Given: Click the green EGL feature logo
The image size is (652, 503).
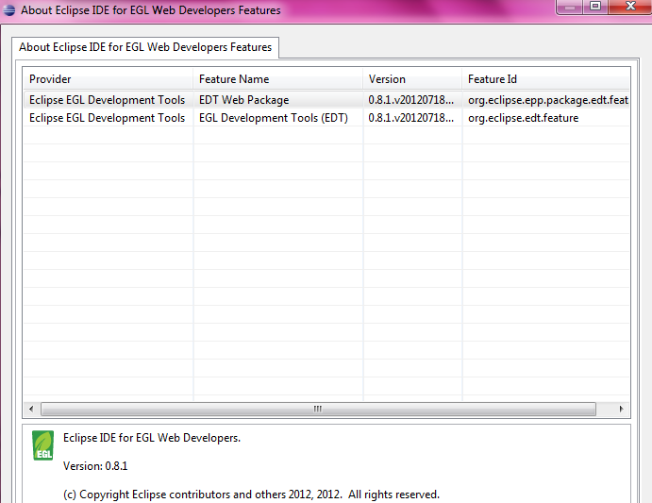Looking at the screenshot, I should (43, 445).
